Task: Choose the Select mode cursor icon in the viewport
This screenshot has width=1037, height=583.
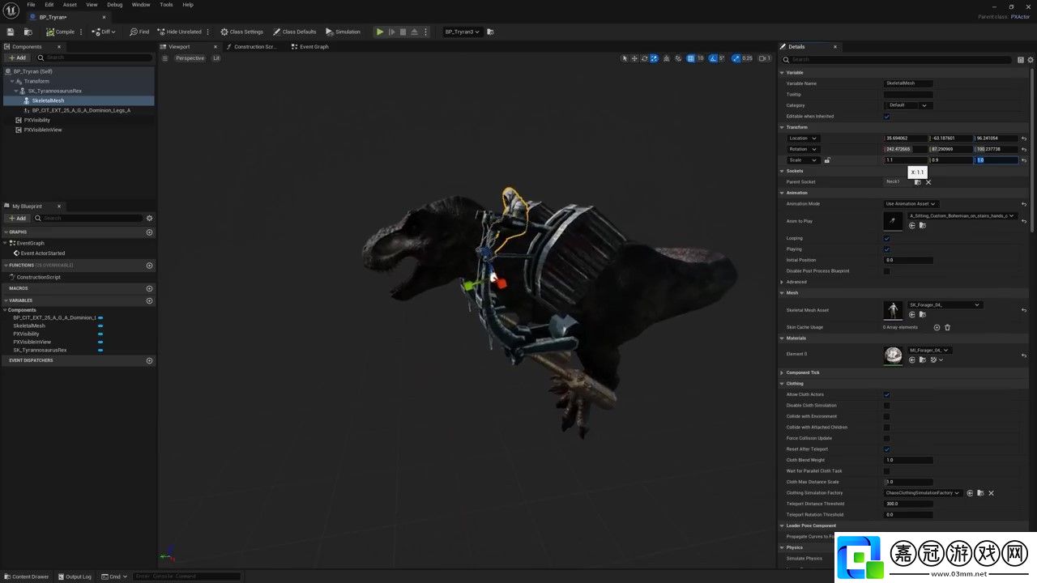Action: pyautogui.click(x=625, y=58)
